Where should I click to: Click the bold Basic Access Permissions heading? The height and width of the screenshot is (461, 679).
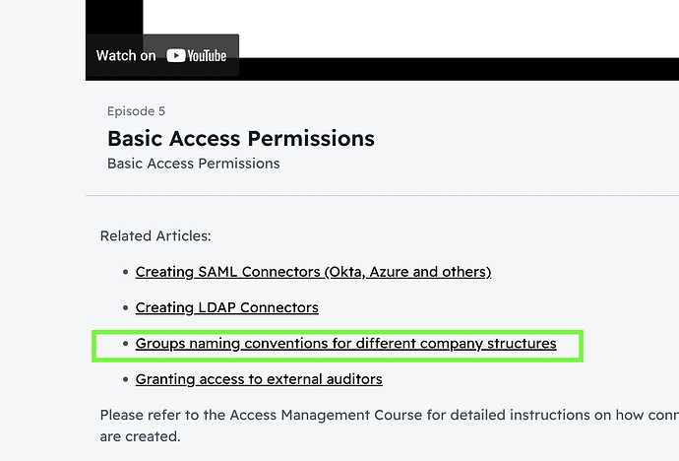[241, 139]
